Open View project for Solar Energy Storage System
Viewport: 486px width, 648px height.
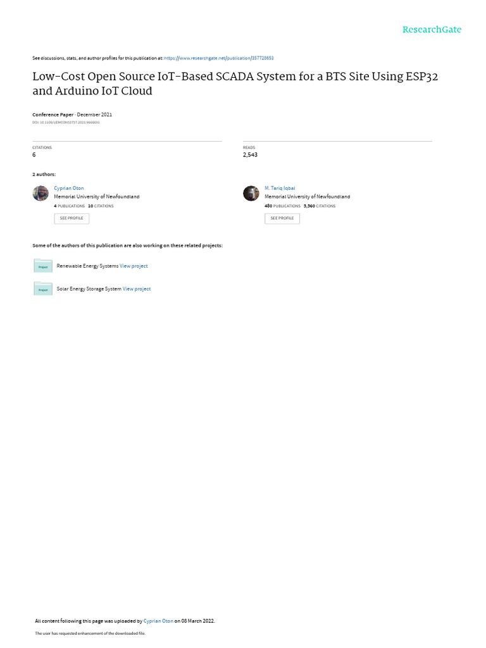click(x=137, y=289)
